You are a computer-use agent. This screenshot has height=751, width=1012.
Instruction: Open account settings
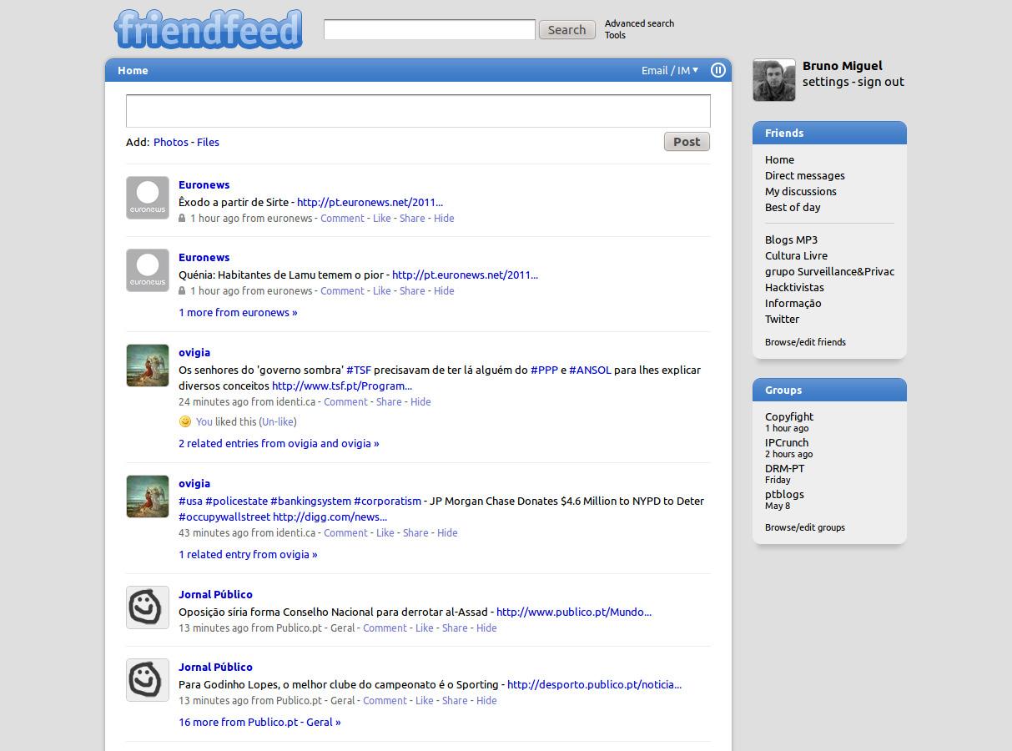pyautogui.click(x=826, y=82)
